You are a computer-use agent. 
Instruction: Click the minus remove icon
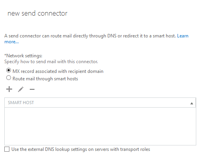(32, 89)
